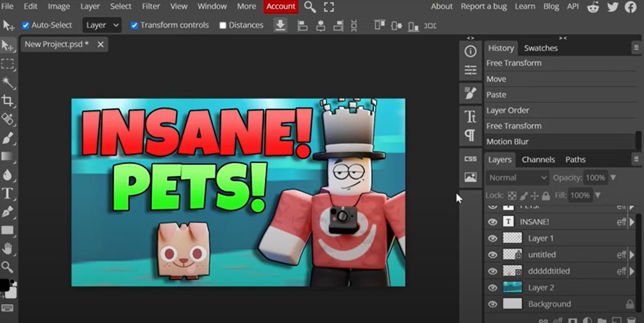The width and height of the screenshot is (644, 323).
Task: Lock position cross-arrows icon
Action: [535, 195]
